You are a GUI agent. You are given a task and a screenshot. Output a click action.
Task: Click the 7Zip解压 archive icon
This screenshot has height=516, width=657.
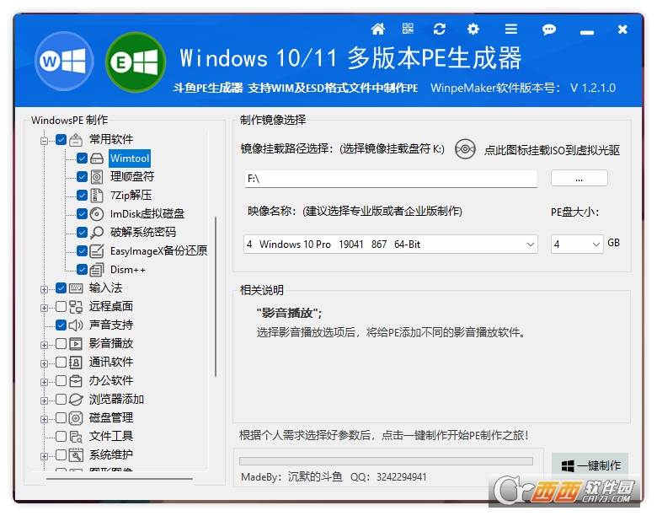(97, 195)
